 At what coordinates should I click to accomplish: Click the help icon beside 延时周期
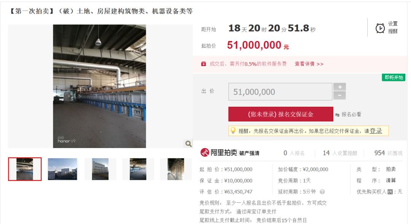coord(322,192)
